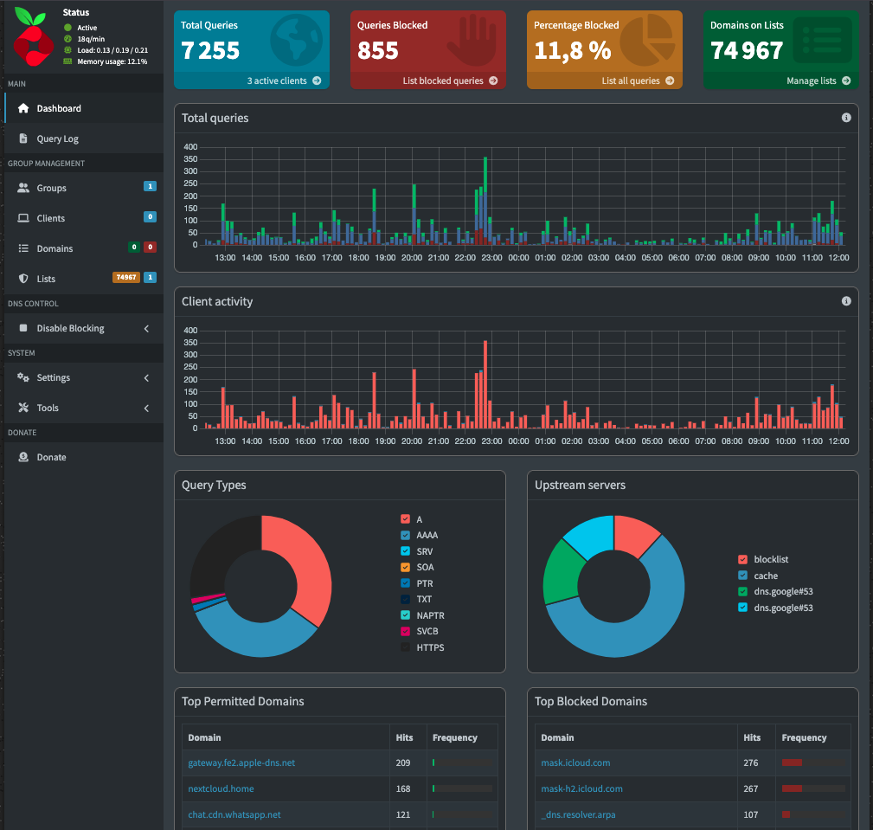Toggle the SOA query type checkbox
873x830 pixels.
tap(405, 567)
